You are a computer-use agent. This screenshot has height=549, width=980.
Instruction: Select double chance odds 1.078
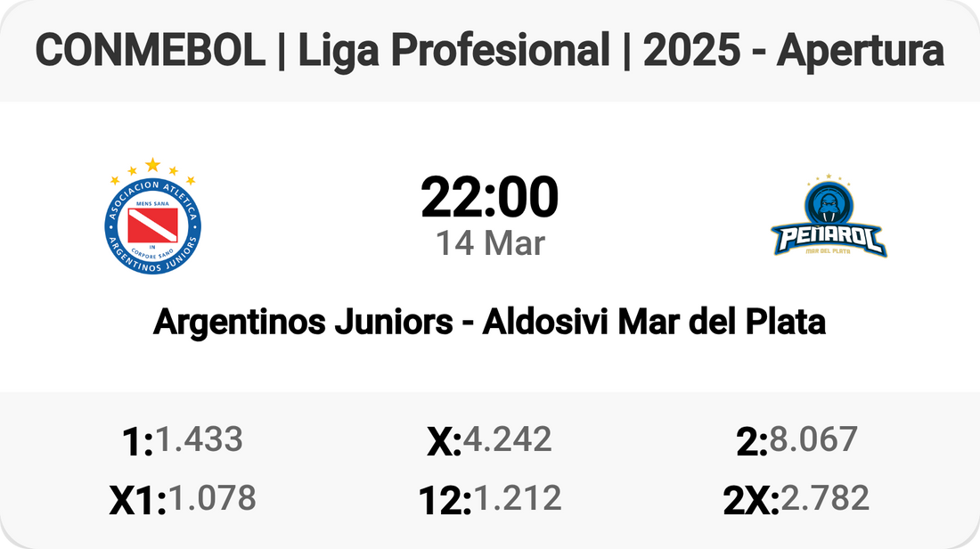click(212, 497)
